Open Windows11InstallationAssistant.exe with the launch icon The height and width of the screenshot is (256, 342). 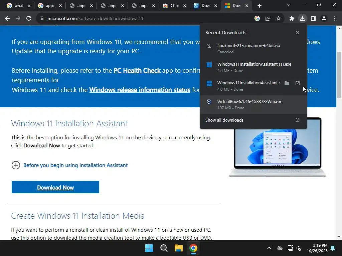[x=298, y=83]
